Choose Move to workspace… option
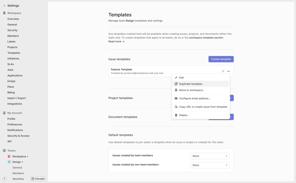Viewport: 296px width, 183px height. pos(201,90)
